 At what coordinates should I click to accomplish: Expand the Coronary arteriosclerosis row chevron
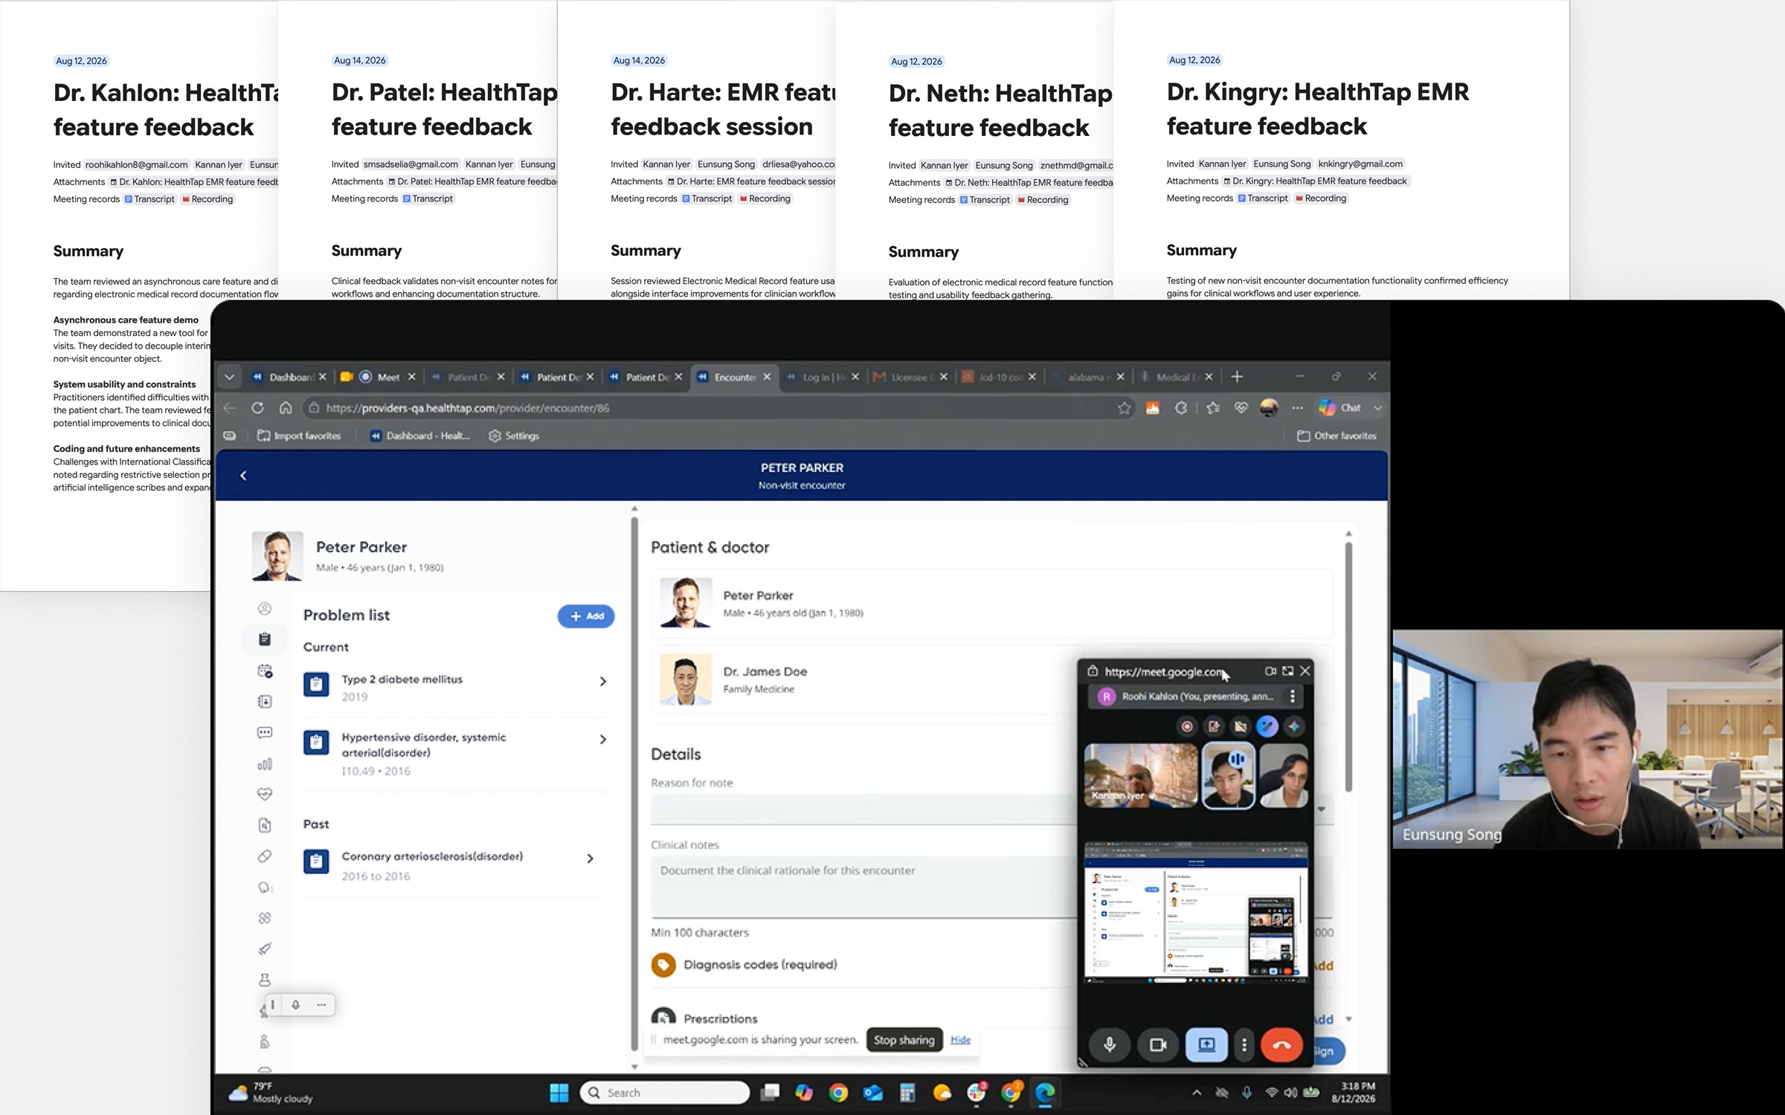pos(591,859)
